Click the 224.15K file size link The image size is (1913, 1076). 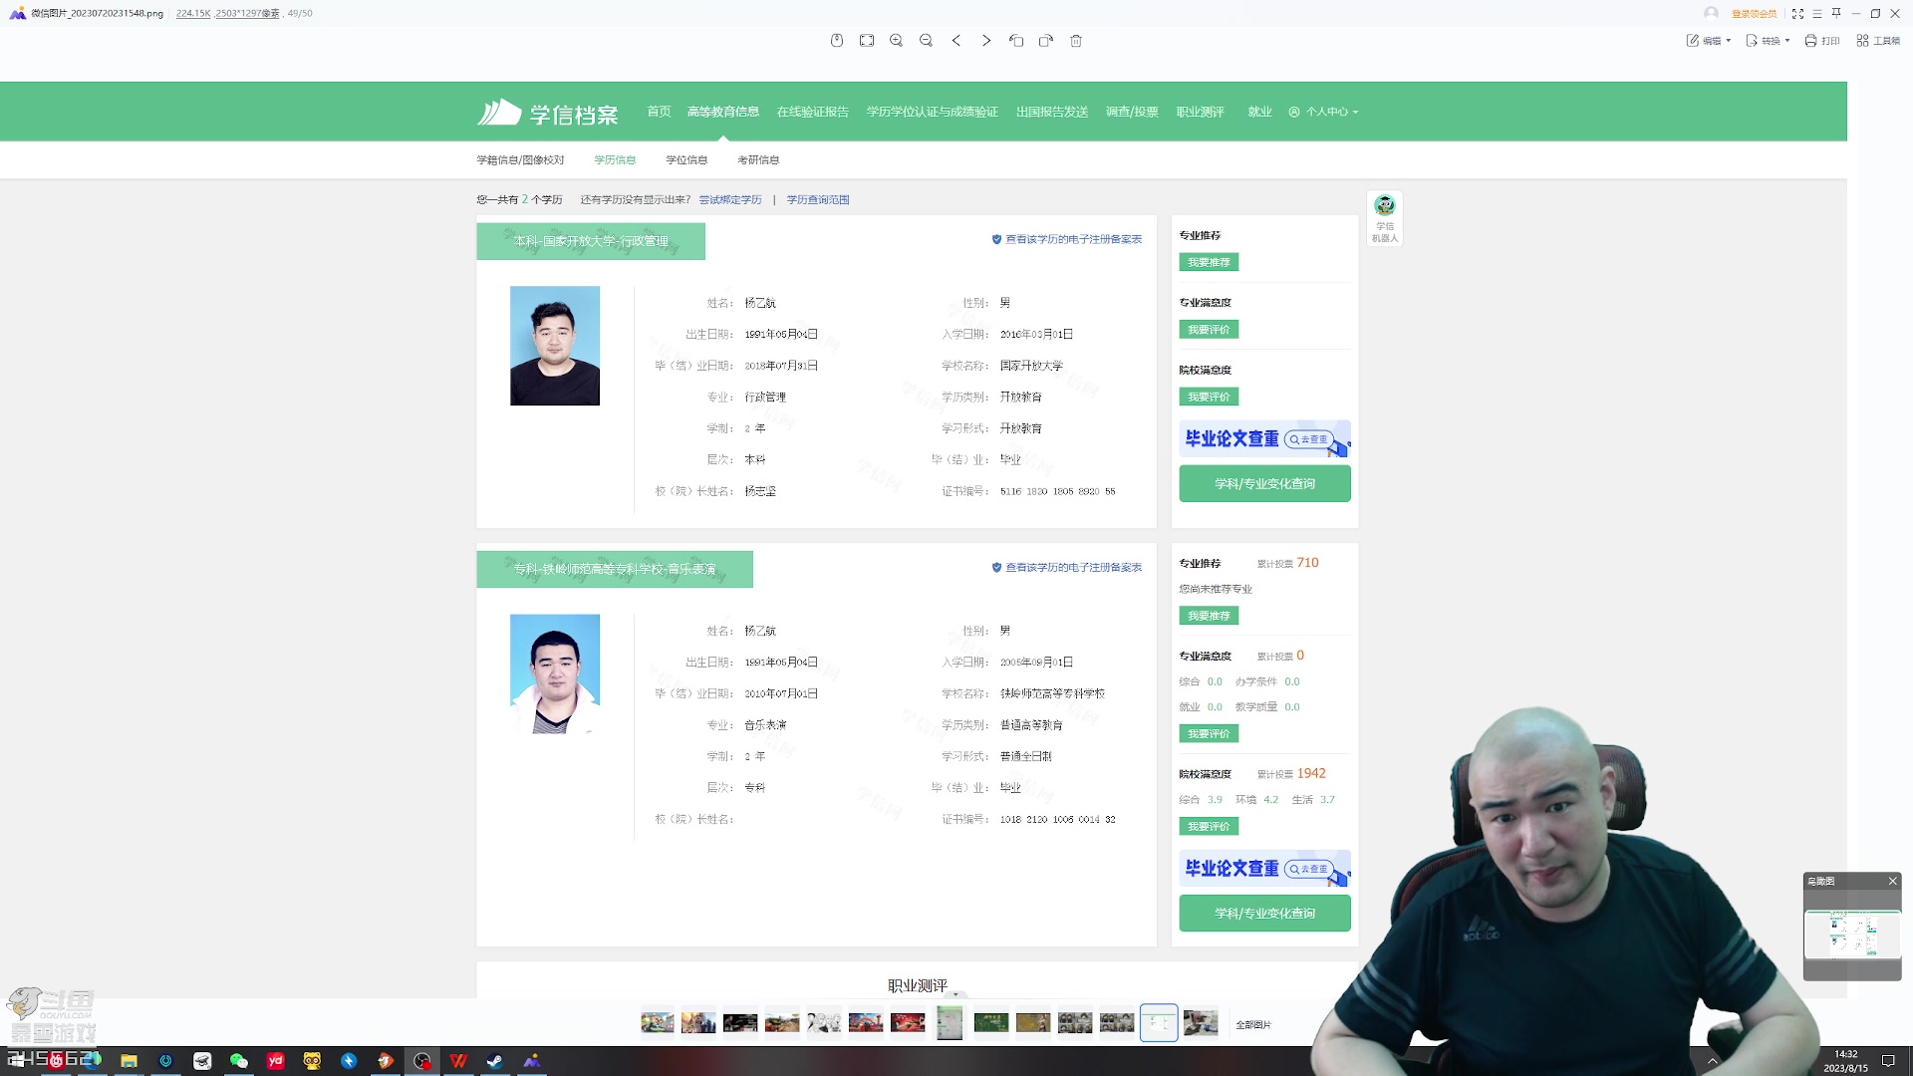point(192,13)
